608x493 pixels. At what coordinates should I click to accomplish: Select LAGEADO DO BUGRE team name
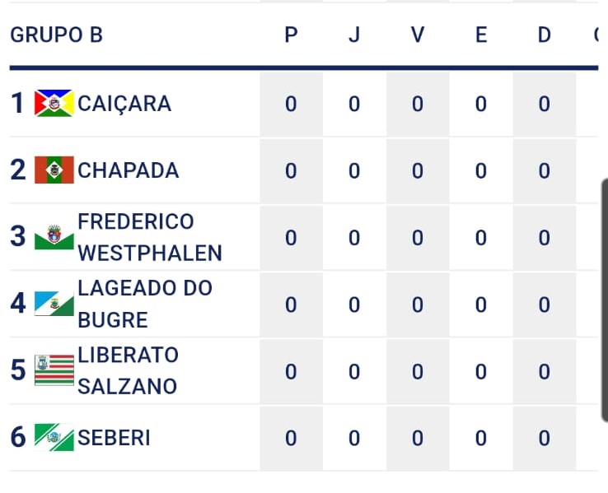coord(144,304)
